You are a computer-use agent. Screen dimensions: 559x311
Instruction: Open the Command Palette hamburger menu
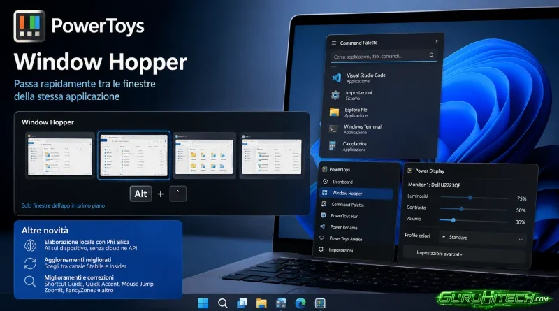(x=334, y=43)
